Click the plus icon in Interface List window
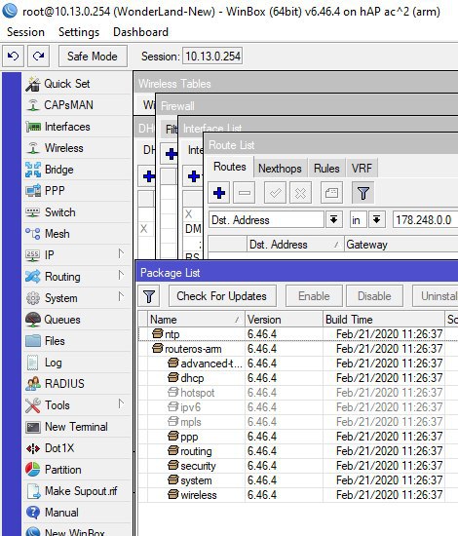Viewport: 458px width, 536px height. (194, 176)
